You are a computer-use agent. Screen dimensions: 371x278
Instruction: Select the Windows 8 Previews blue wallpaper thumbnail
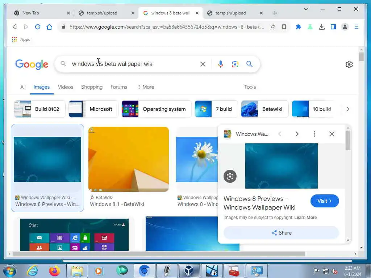pyautogui.click(x=47, y=159)
